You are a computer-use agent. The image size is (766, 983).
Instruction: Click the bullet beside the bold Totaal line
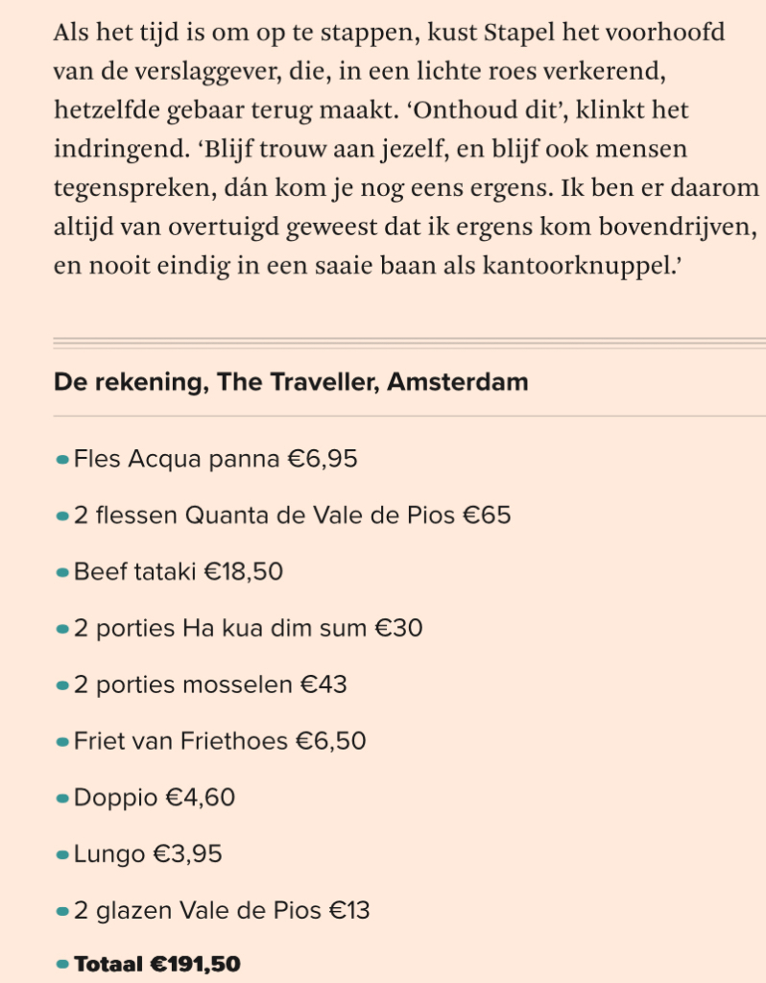click(62, 965)
